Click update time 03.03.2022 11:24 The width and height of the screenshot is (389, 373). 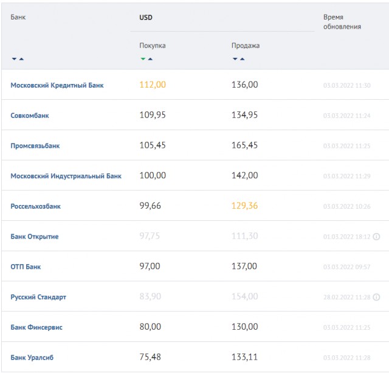point(347,116)
